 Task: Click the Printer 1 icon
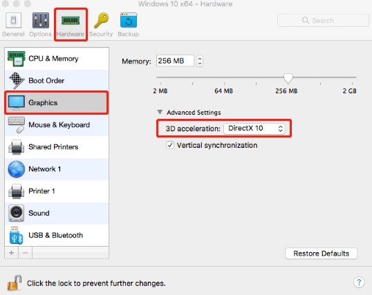(x=16, y=191)
